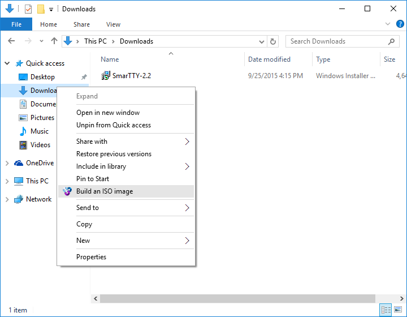Click the horizontal scrollbar left arrow

(96, 298)
